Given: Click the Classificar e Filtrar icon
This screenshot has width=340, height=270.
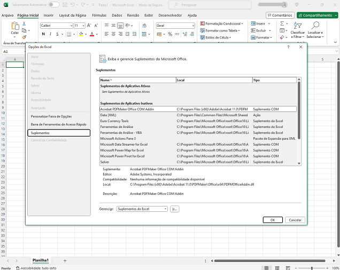Looking at the screenshot, I should [x=297, y=26].
